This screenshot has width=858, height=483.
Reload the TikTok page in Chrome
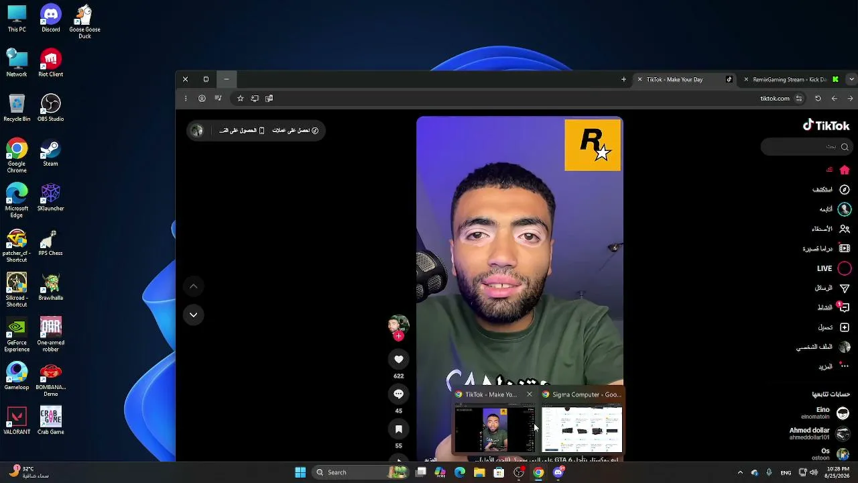tap(818, 99)
